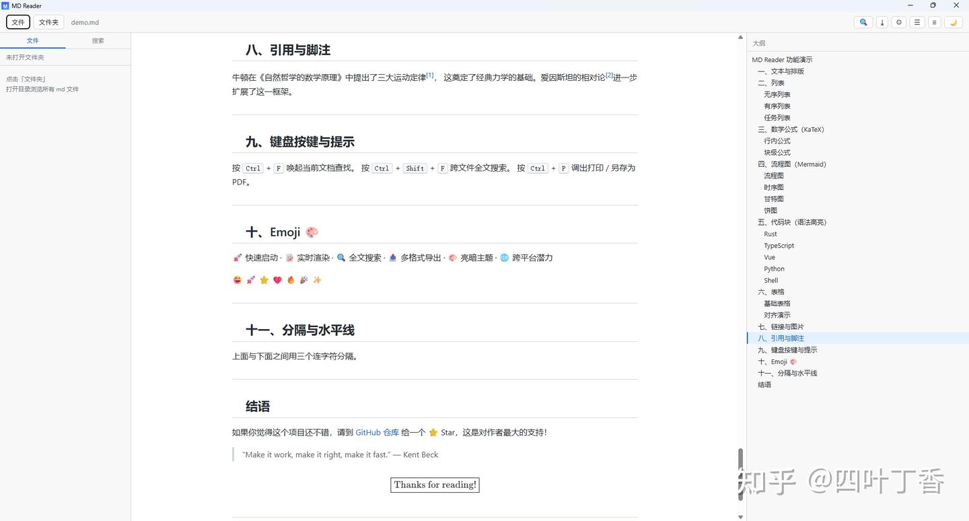The width and height of the screenshot is (969, 521).
Task: Click the 文件 button in the top toolbar
Action: point(18,22)
